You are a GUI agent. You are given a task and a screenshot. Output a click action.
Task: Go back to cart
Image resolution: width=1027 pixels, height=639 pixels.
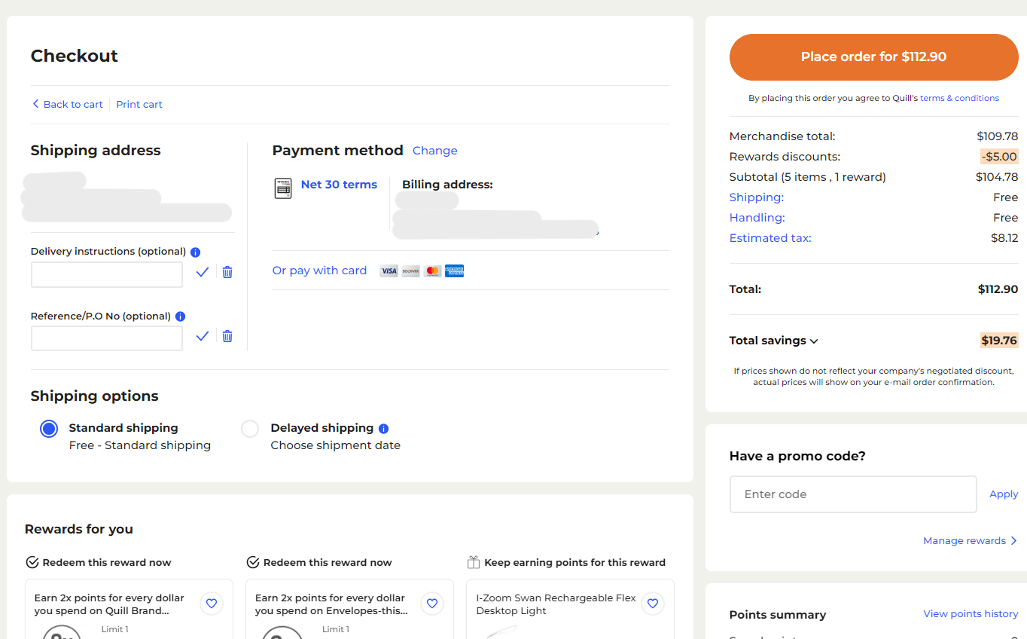click(x=68, y=105)
